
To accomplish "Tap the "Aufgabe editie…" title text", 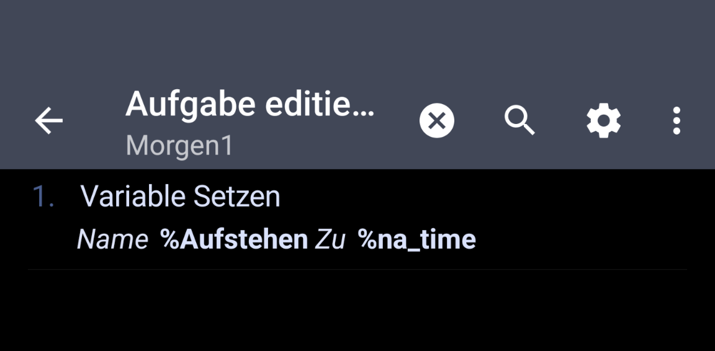I will [250, 105].
